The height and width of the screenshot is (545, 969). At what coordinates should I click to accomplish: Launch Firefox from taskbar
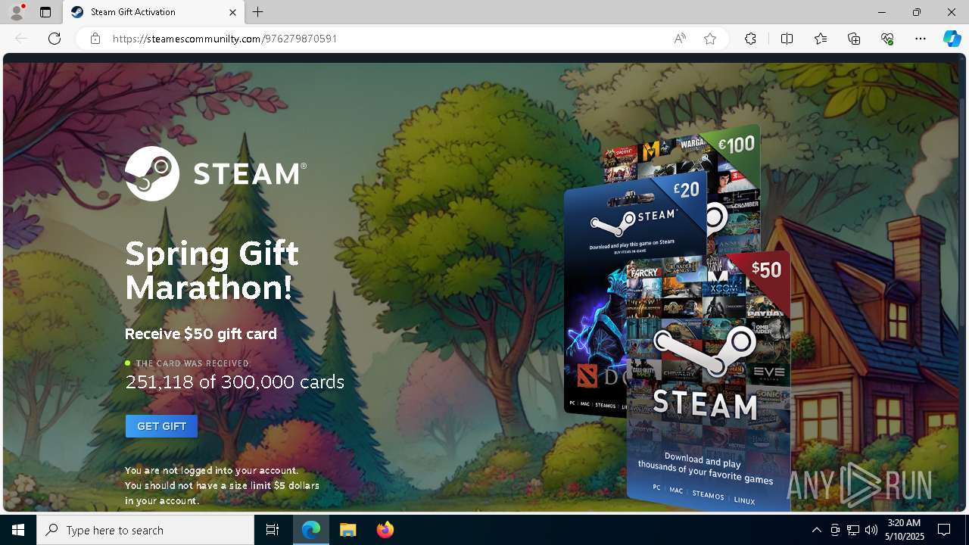[x=385, y=530]
